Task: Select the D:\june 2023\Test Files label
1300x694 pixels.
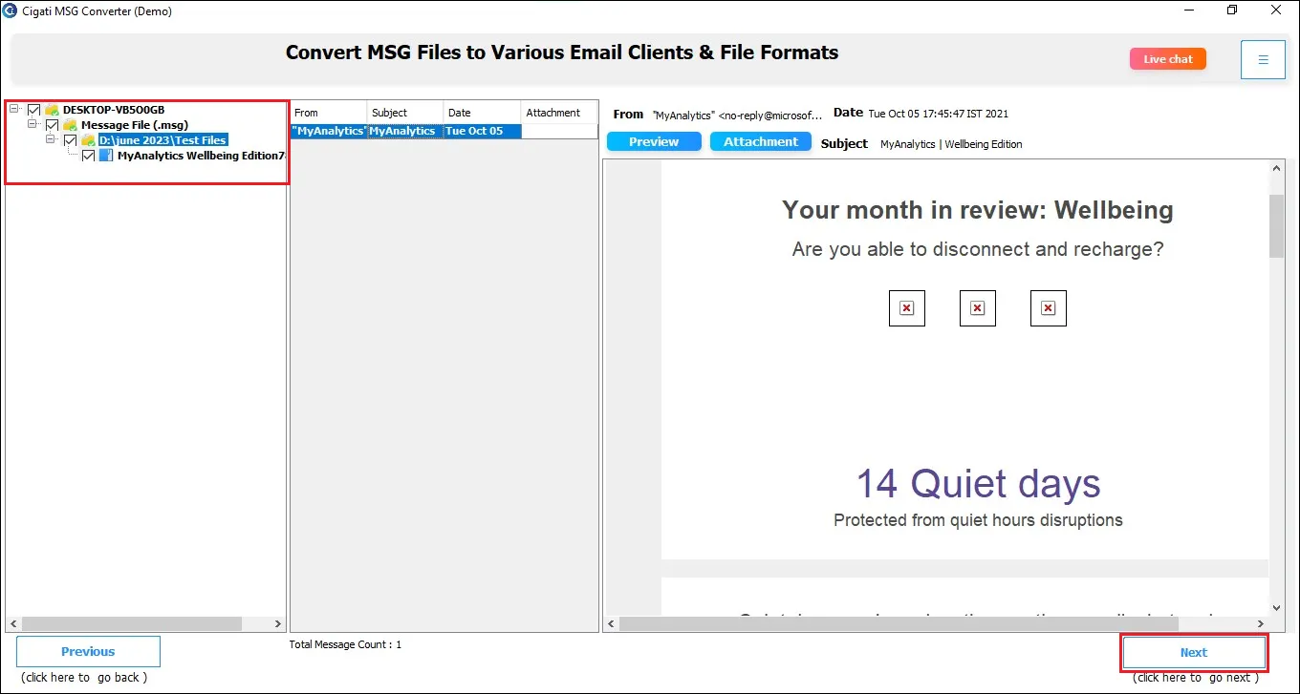Action: click(162, 140)
